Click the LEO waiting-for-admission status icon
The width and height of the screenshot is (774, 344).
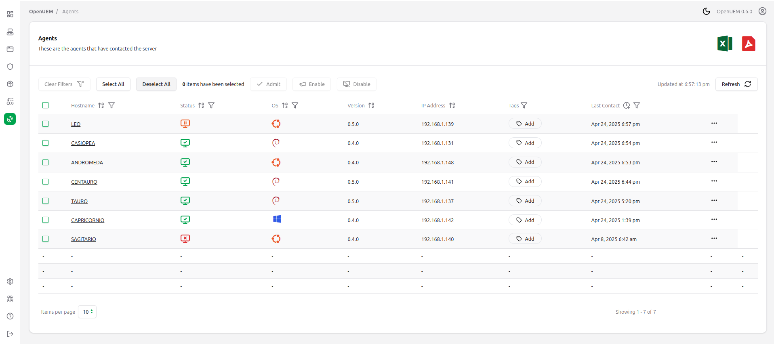[x=185, y=124]
